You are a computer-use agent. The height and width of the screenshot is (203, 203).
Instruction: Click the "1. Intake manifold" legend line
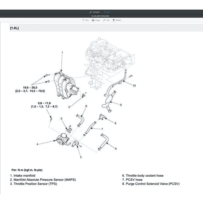pos(22,175)
